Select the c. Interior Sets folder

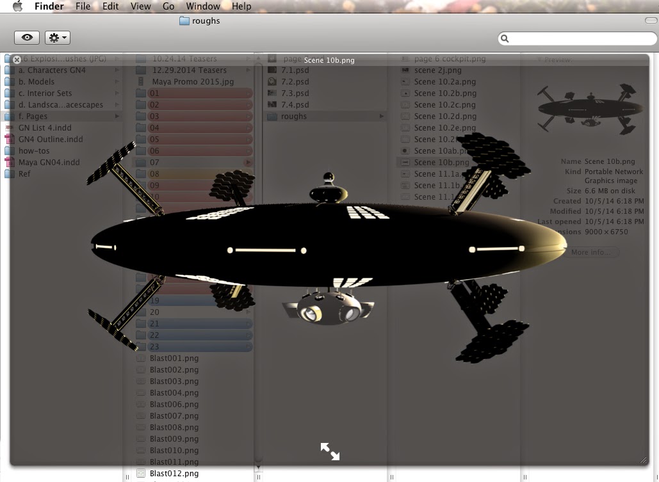click(x=45, y=93)
